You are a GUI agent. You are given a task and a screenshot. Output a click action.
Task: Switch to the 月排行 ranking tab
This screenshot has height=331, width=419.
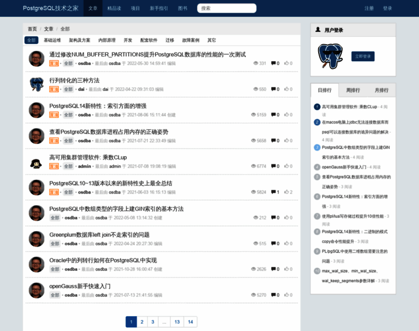382,90
